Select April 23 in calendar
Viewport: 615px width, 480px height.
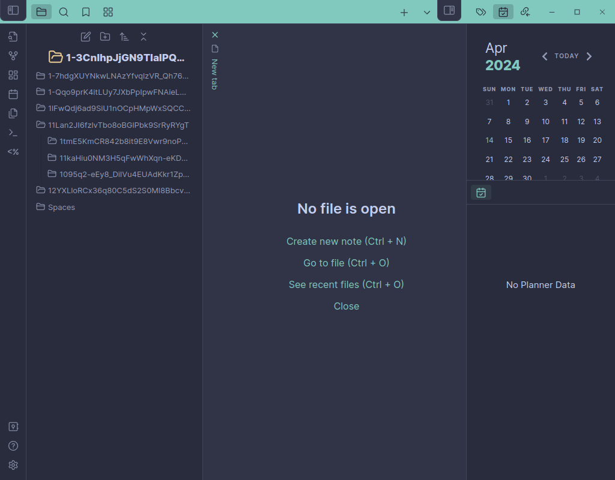527,160
